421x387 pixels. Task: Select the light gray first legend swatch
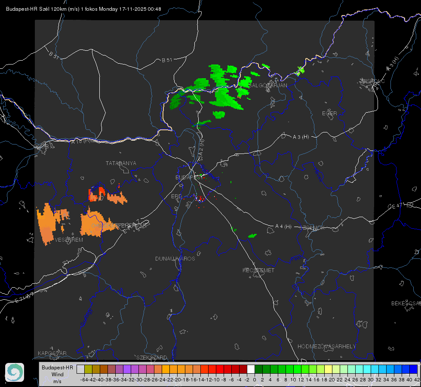click(80, 369)
